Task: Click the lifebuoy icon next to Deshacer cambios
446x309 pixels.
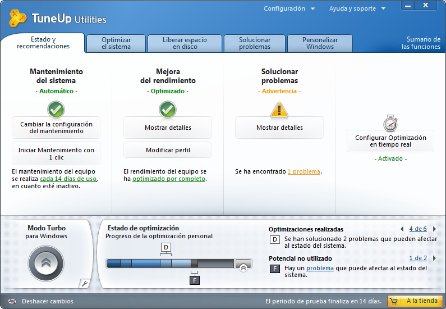Action: (x=12, y=301)
